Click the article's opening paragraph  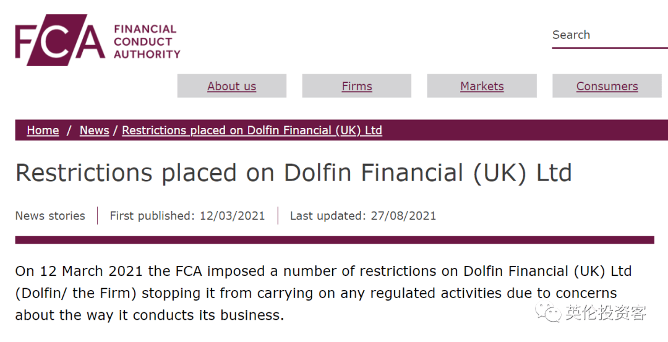point(323,293)
